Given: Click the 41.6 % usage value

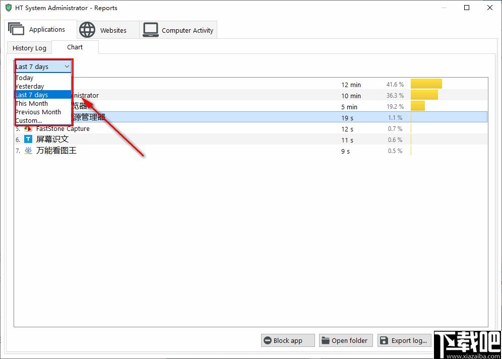Looking at the screenshot, I should point(395,85).
